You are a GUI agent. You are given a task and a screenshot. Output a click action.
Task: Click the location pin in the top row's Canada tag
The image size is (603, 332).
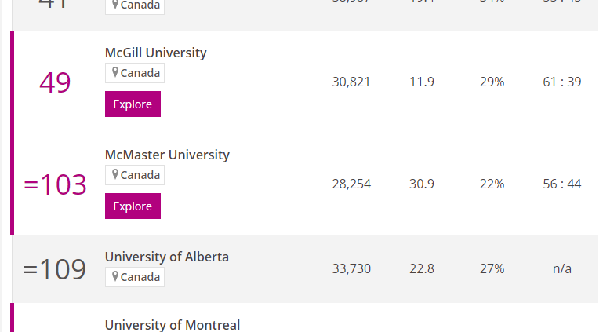tap(114, 5)
